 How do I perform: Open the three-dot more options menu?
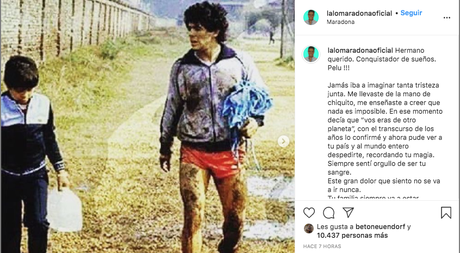tap(447, 17)
